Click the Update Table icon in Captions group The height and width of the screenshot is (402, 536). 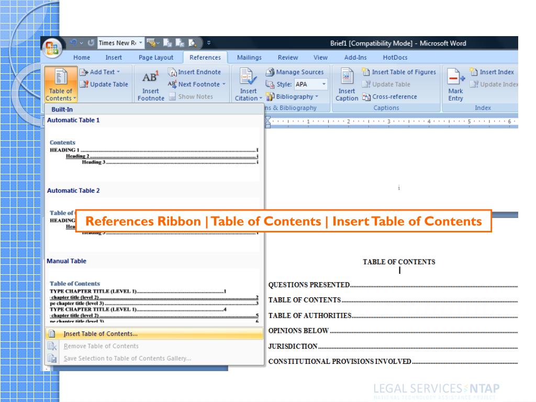(366, 84)
